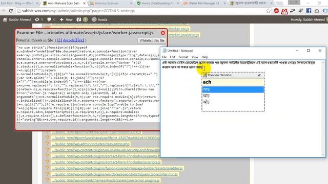Click the decode[Hex] link

click(73, 40)
